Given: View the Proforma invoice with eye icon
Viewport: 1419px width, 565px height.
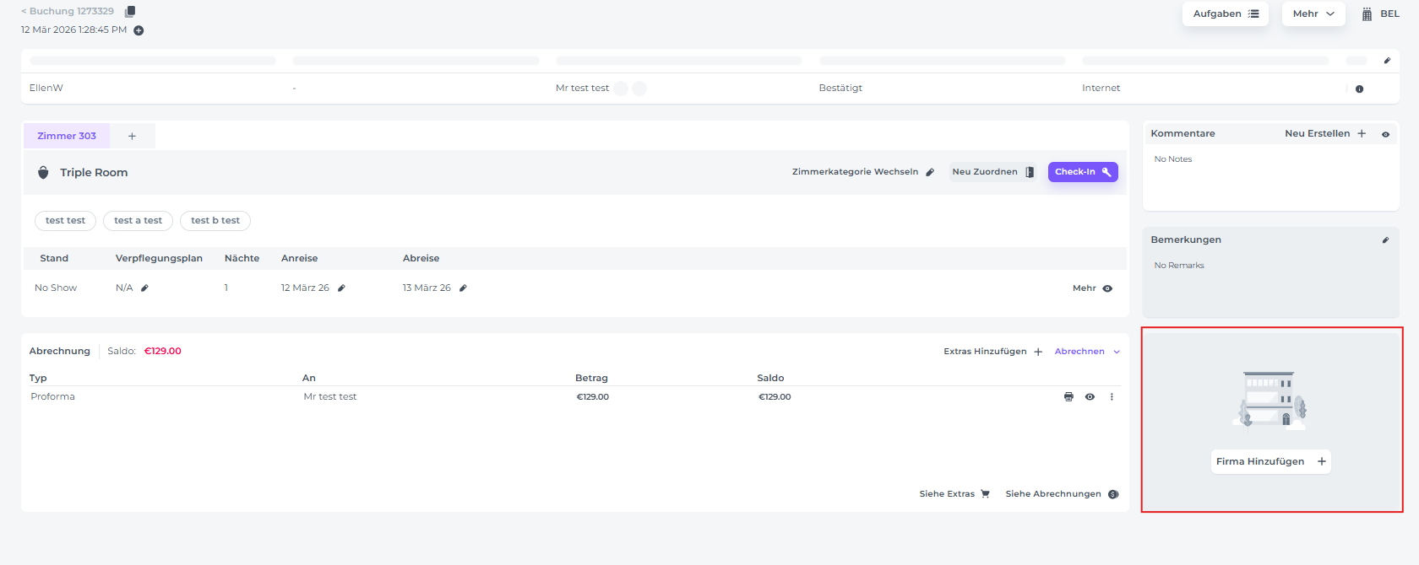Looking at the screenshot, I should (x=1090, y=397).
